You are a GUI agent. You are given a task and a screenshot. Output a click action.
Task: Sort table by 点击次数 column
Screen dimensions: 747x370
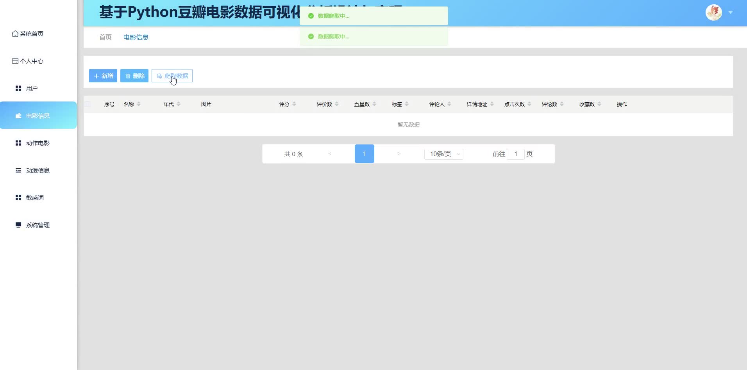click(x=529, y=104)
